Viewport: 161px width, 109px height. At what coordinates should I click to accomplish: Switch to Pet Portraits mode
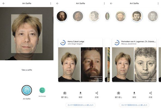(x=42, y=90)
